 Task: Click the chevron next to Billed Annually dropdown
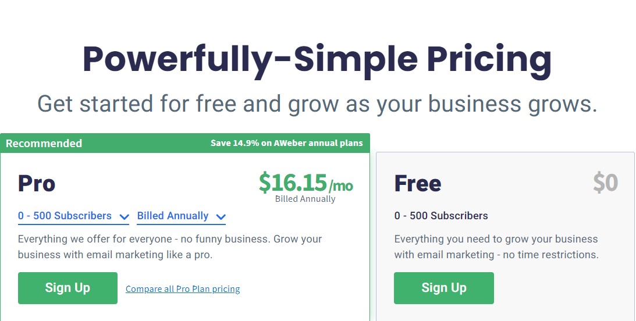(x=221, y=217)
